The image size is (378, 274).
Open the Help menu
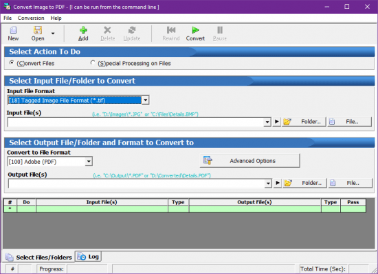[56, 18]
